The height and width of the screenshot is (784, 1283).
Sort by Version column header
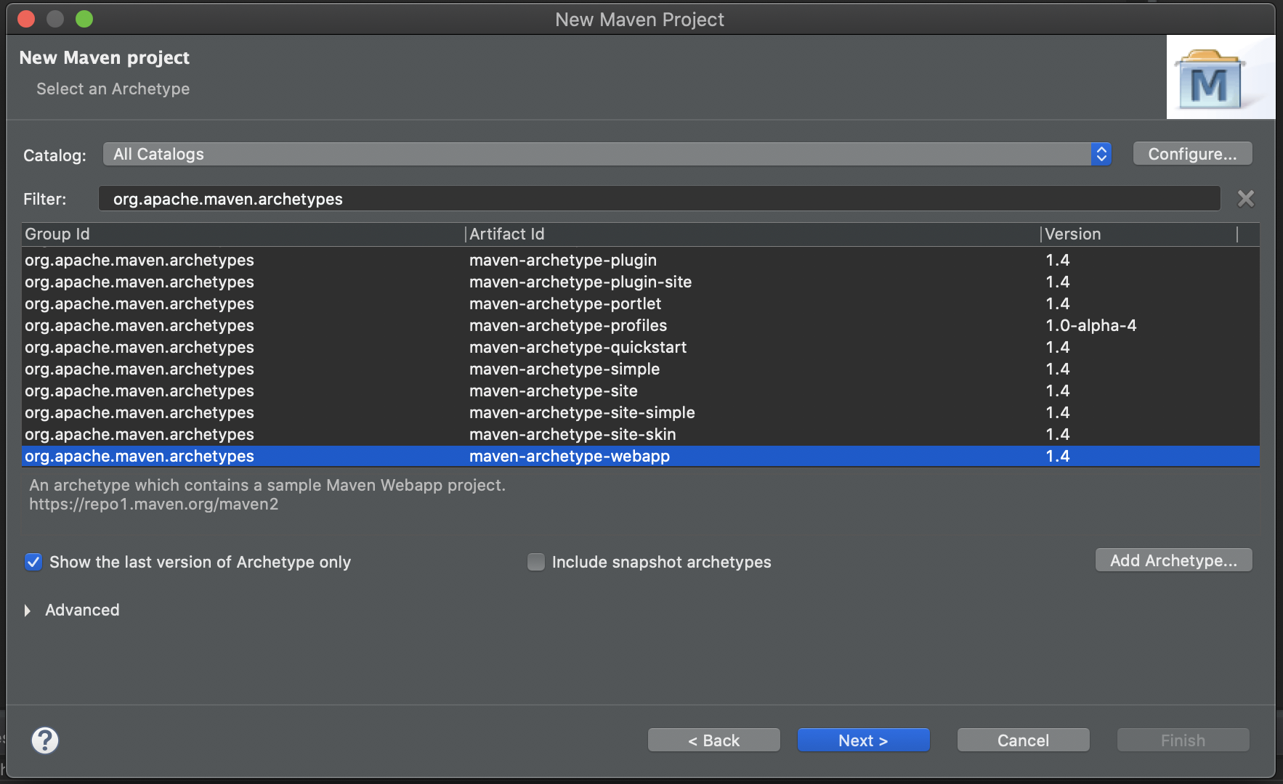coord(1139,234)
